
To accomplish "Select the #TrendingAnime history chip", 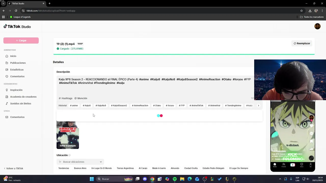I will (x=233, y=105).
